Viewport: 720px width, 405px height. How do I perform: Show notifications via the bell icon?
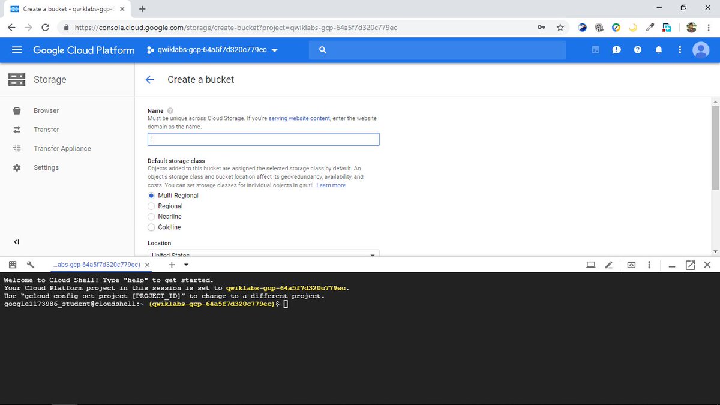click(x=659, y=50)
